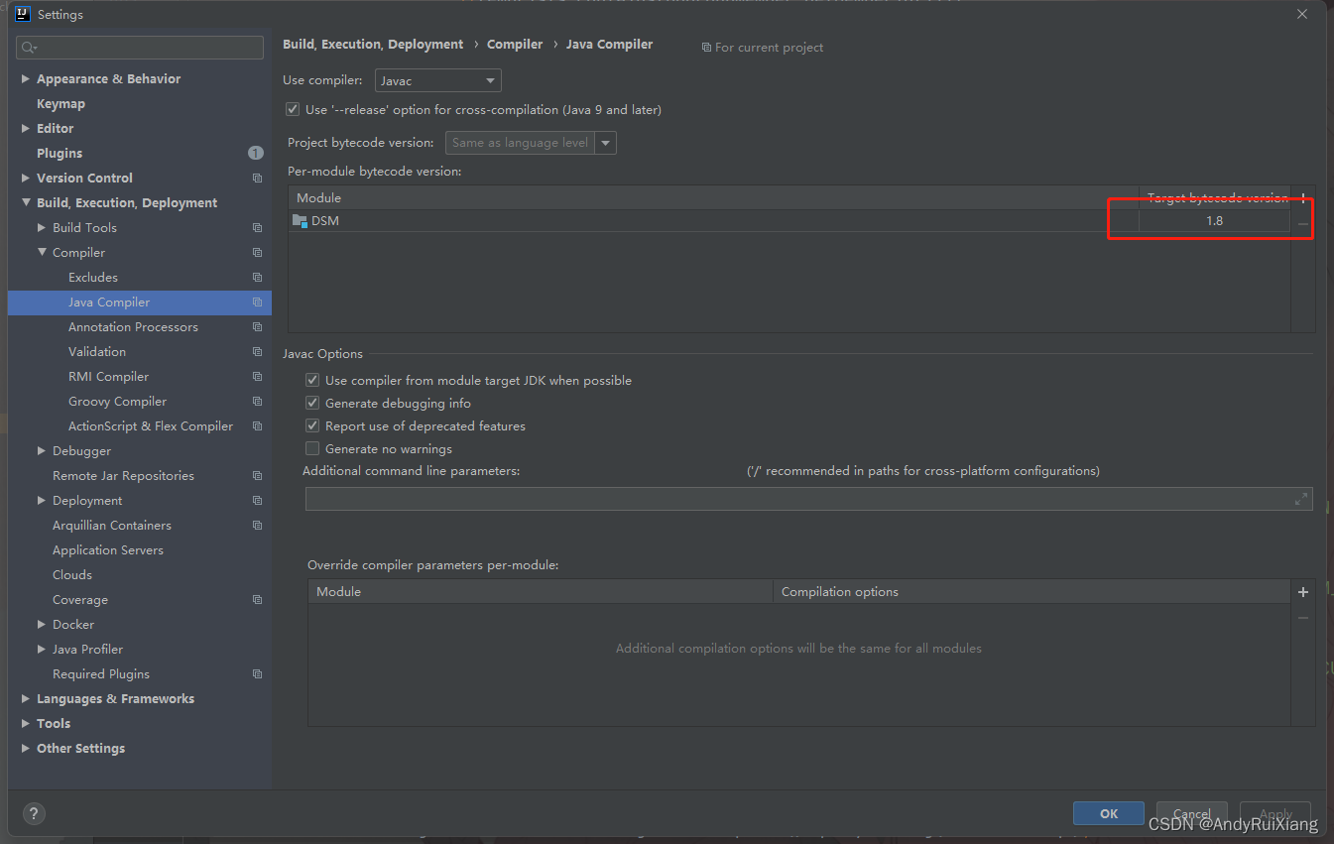
Task: Click the remove icon beside DSM module row
Action: [x=1303, y=224]
